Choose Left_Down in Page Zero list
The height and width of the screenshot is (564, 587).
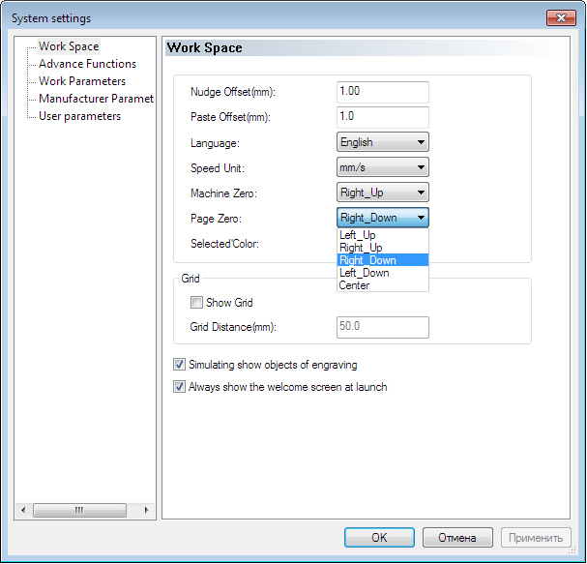pos(383,273)
